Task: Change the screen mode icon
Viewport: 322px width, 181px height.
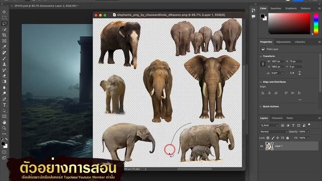Action: point(4,158)
